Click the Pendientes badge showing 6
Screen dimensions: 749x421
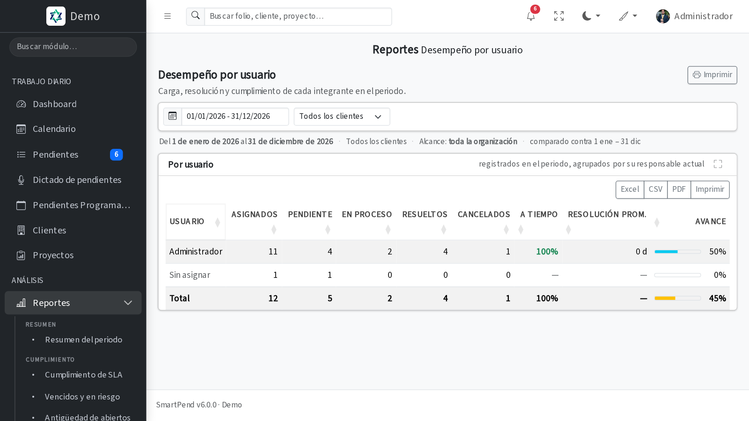117,155
